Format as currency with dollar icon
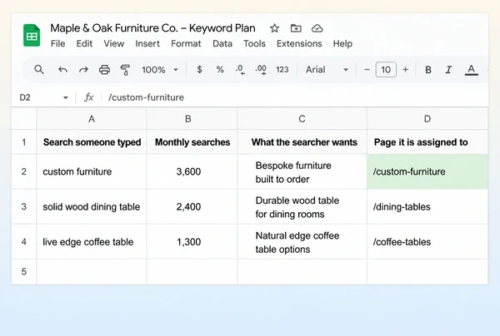 [199, 69]
